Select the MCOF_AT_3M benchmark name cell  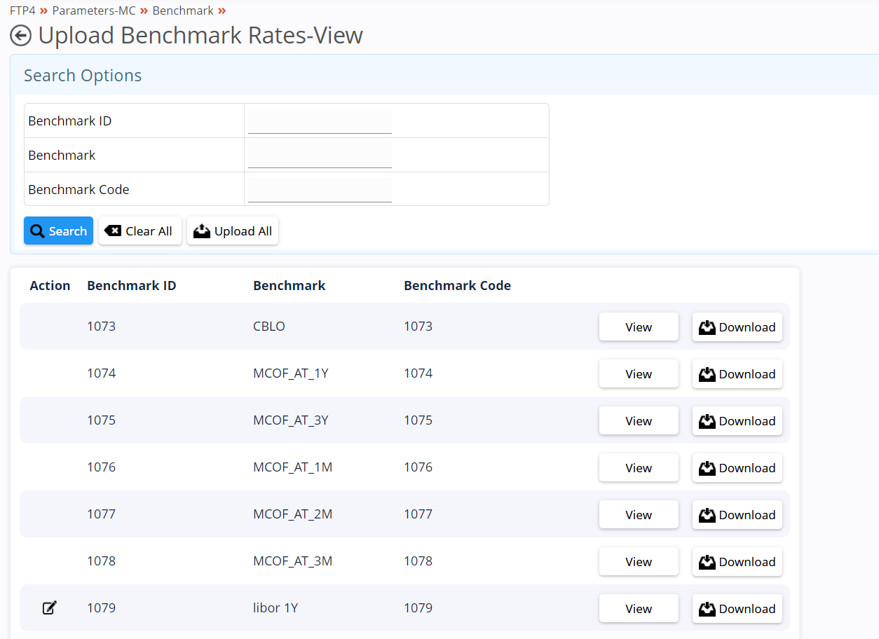pos(293,561)
